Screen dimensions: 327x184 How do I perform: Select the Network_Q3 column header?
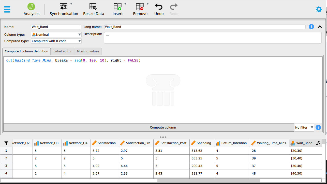tap(47, 143)
